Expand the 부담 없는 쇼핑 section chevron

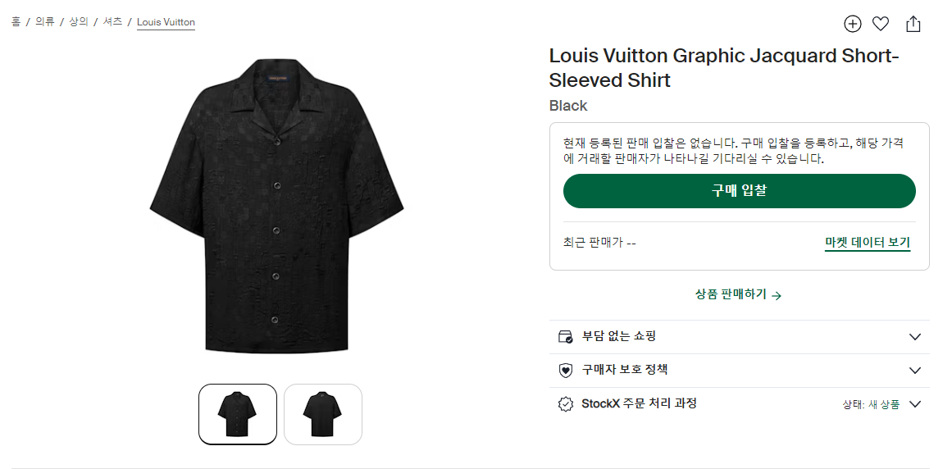pyautogui.click(x=915, y=336)
